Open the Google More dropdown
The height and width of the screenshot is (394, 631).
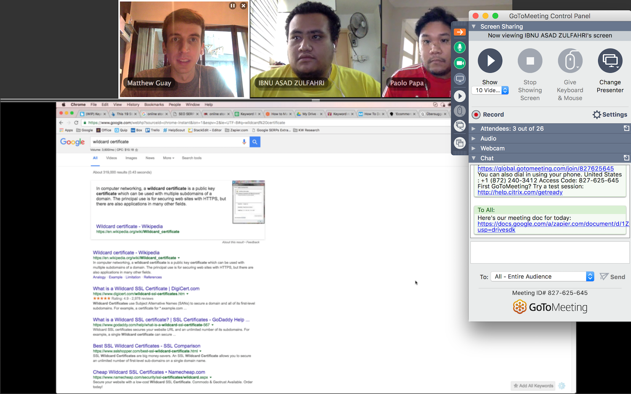pyautogui.click(x=168, y=158)
